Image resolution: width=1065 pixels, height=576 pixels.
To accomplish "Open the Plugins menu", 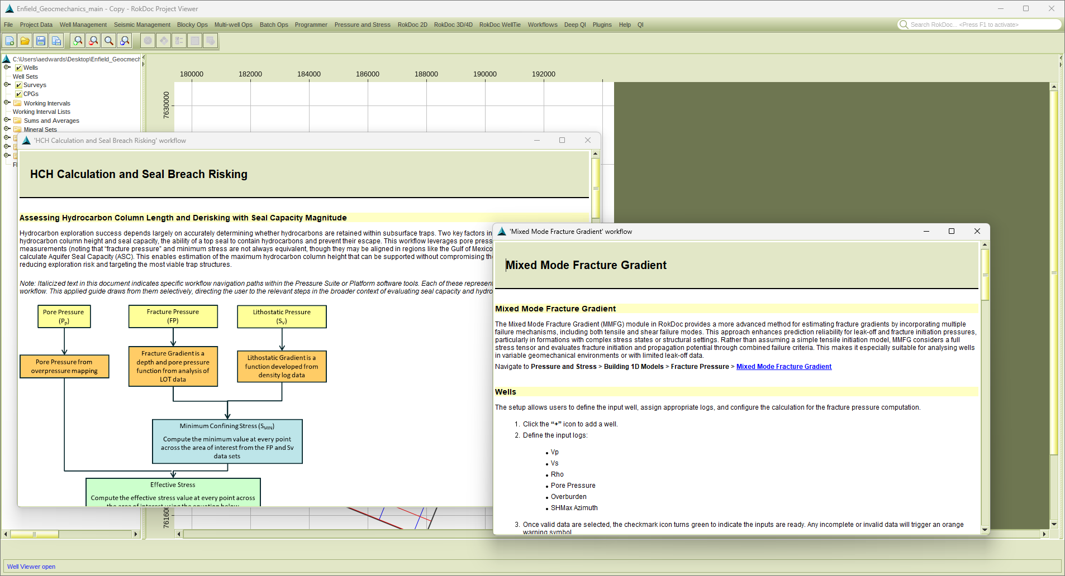I will tap(602, 25).
